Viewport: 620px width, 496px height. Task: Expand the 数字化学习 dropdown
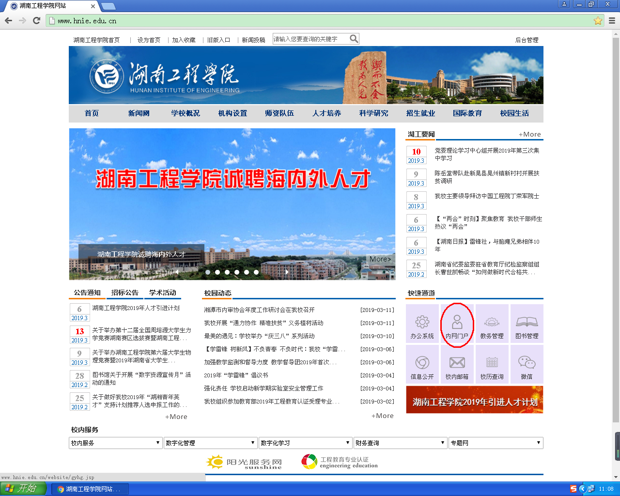305,443
